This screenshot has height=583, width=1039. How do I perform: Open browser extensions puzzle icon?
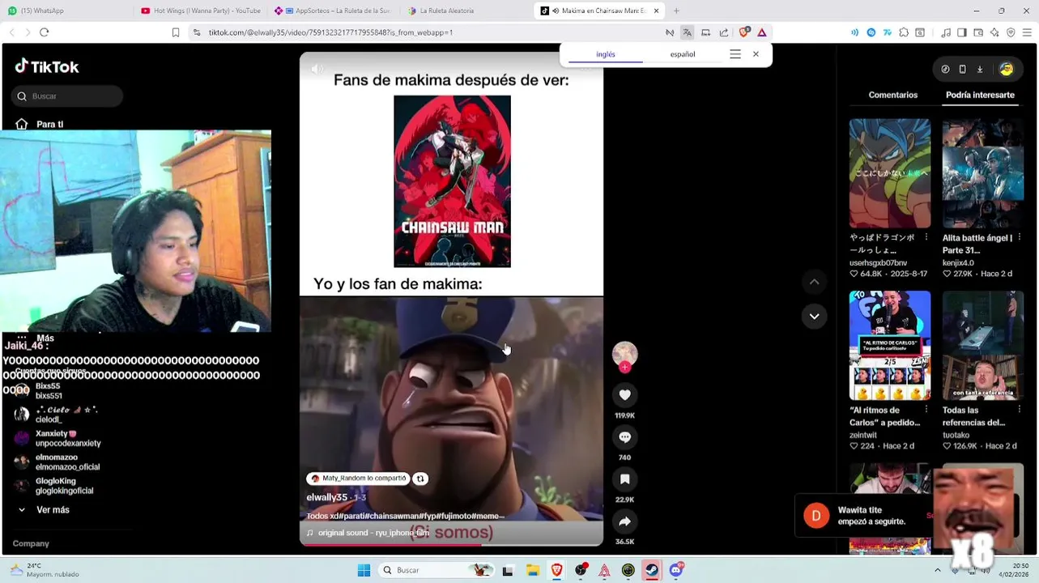click(x=904, y=32)
